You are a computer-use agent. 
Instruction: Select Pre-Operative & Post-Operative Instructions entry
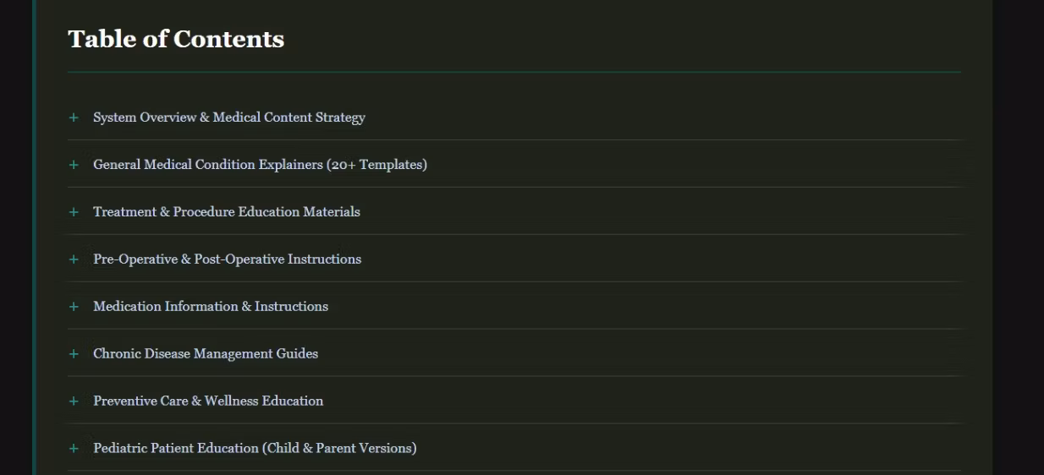pyautogui.click(x=227, y=259)
